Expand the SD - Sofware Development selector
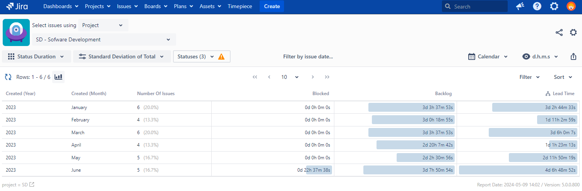The image size is (582, 191). point(103,39)
